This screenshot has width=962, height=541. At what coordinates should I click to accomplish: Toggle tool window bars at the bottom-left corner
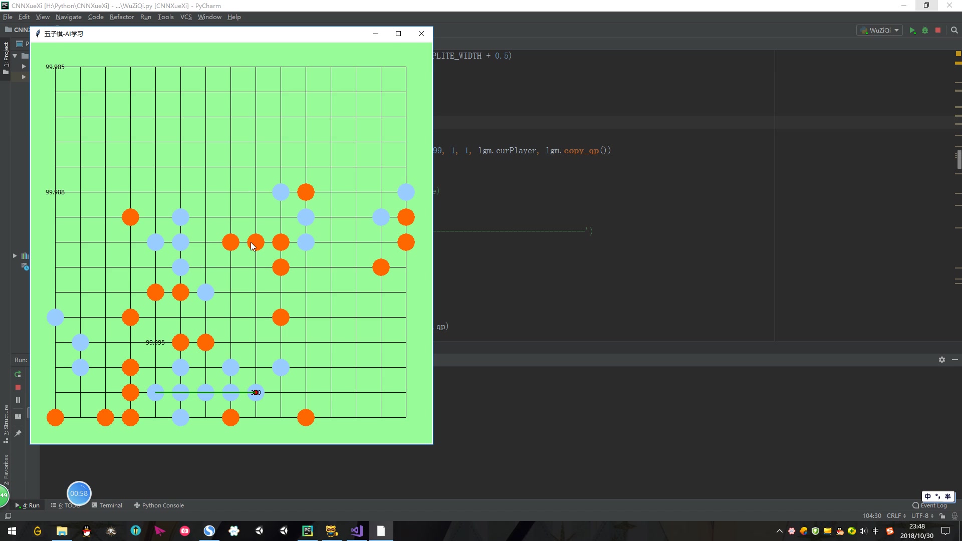coord(8,515)
